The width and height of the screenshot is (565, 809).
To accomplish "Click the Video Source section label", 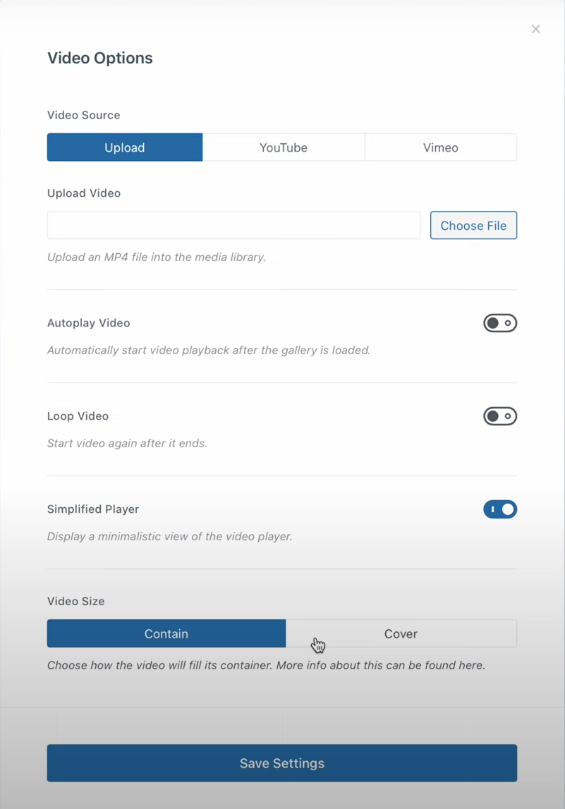I will [x=83, y=115].
